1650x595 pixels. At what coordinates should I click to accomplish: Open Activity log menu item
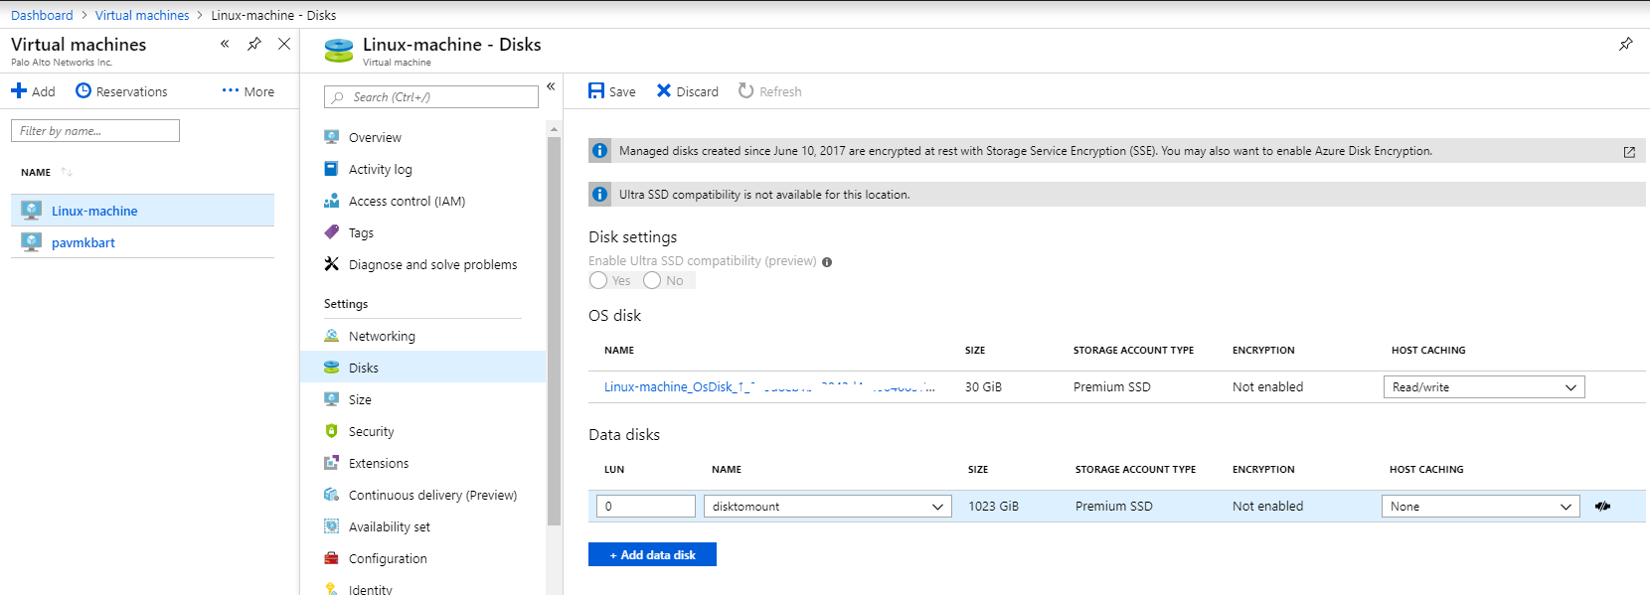click(x=380, y=170)
